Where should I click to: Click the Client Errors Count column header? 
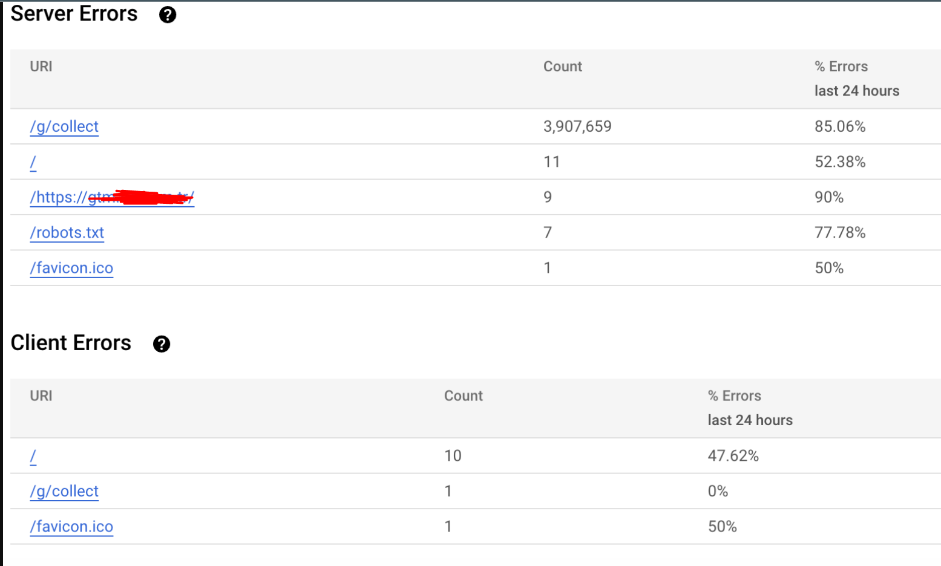464,396
